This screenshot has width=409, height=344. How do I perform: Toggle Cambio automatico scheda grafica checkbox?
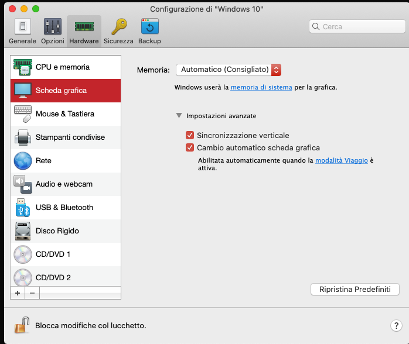[x=190, y=147]
